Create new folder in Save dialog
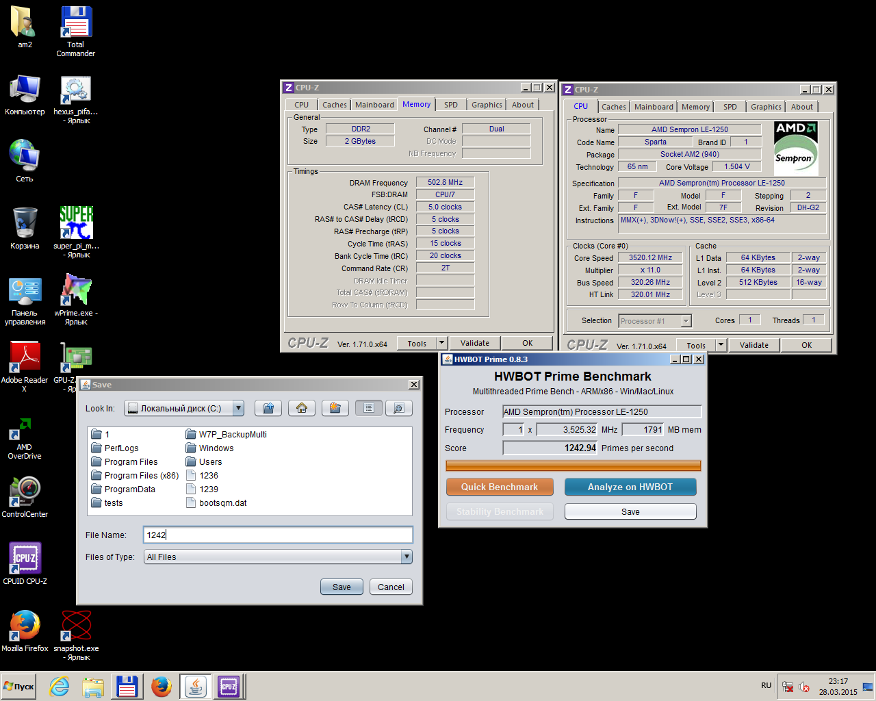This screenshot has width=876, height=701. point(335,408)
